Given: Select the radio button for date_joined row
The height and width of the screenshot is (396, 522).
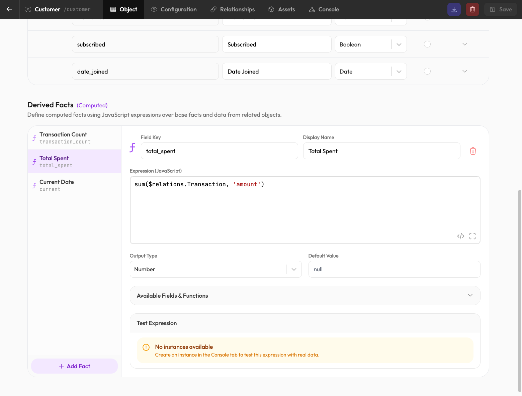Looking at the screenshot, I should [x=427, y=71].
